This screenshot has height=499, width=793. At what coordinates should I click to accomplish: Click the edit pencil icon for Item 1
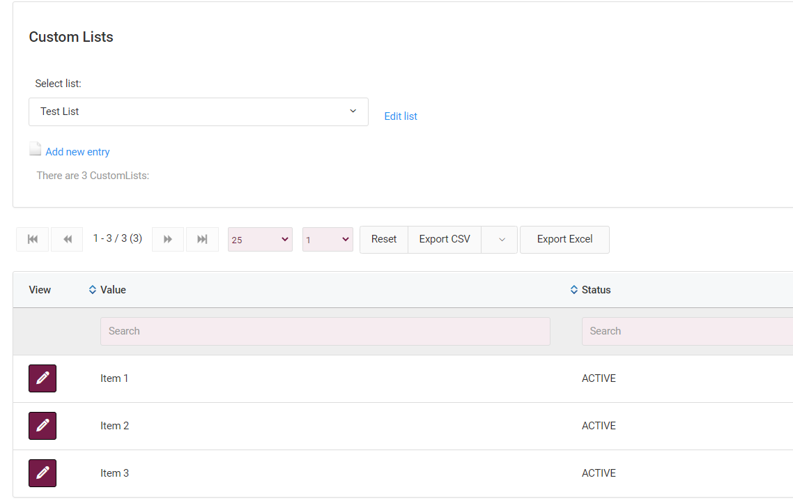click(43, 378)
